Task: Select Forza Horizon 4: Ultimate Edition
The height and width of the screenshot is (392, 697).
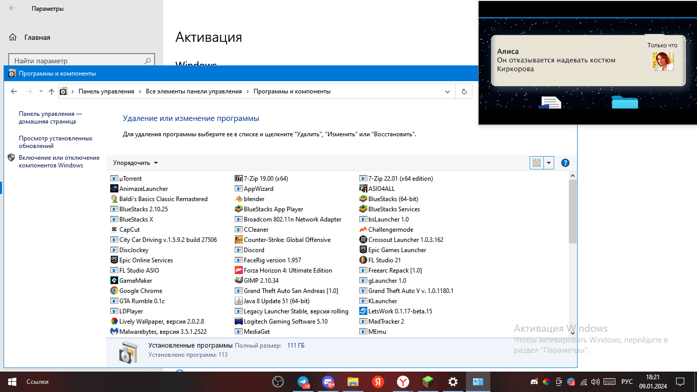Action: pyautogui.click(x=284, y=271)
